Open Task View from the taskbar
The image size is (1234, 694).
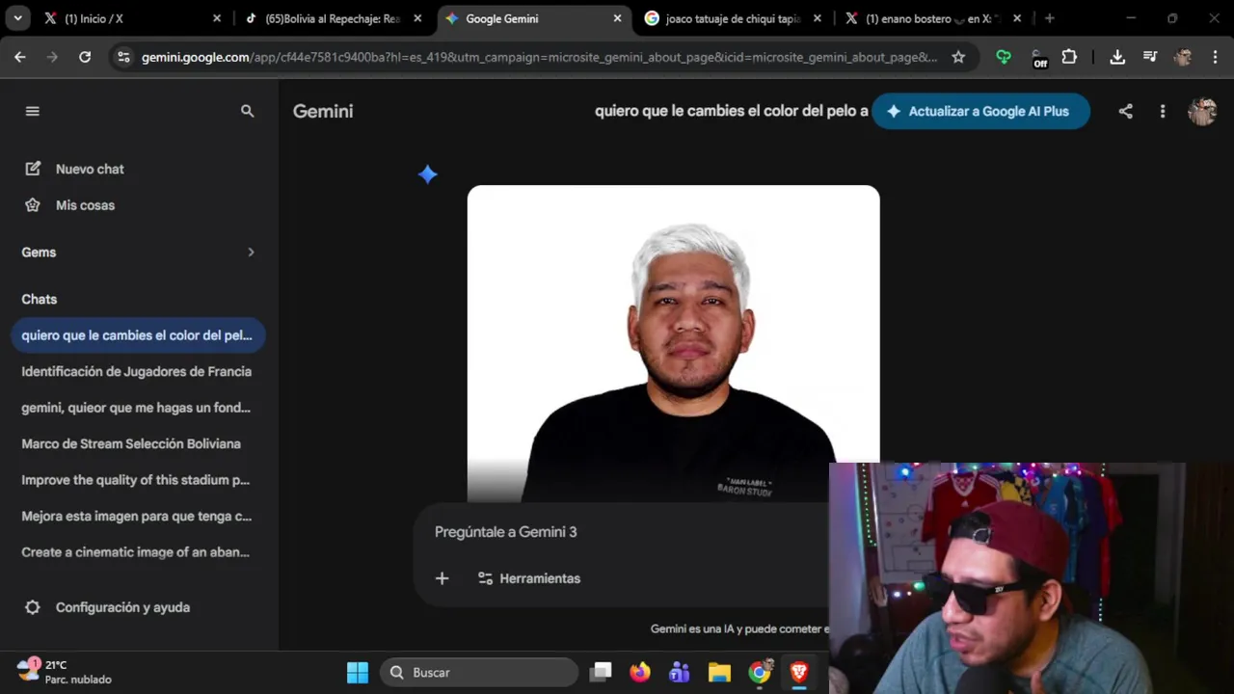601,672
